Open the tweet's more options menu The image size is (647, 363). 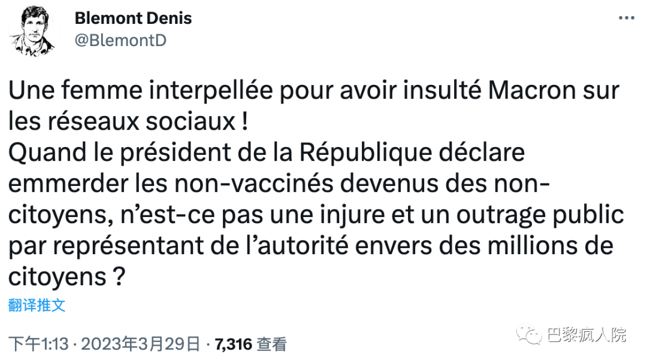[625, 18]
